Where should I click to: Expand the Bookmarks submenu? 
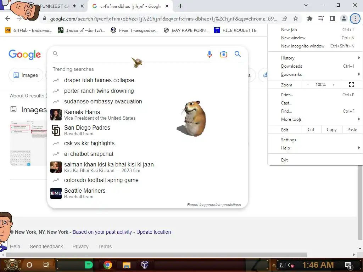click(315, 74)
